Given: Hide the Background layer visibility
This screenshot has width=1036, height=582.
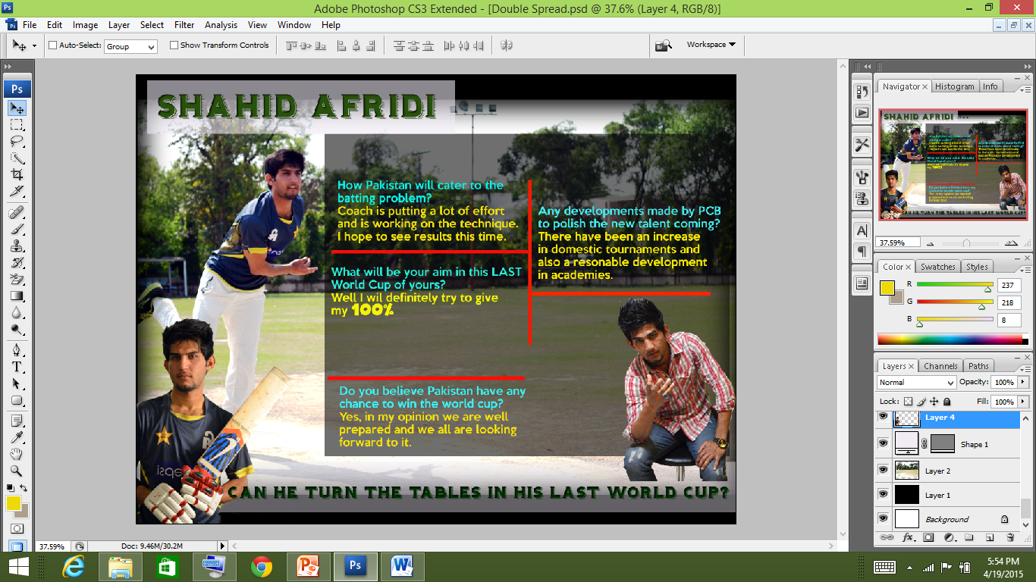Looking at the screenshot, I should tap(883, 519).
